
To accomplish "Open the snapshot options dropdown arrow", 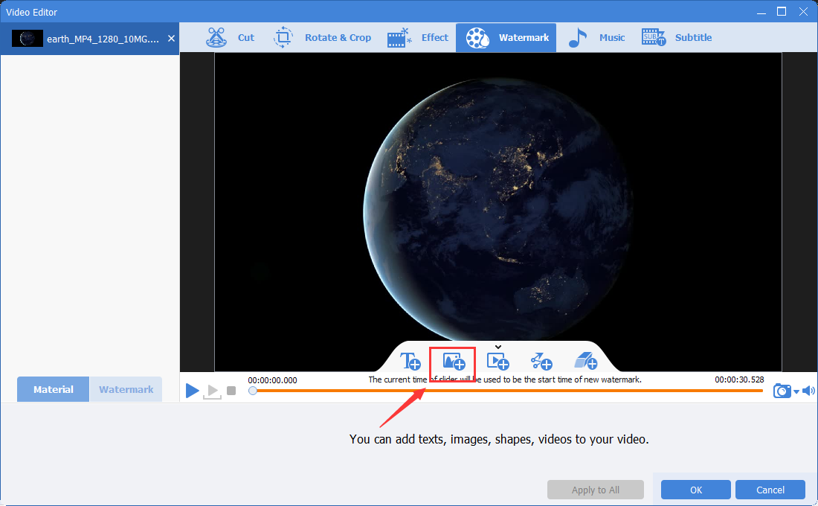I will pos(796,391).
